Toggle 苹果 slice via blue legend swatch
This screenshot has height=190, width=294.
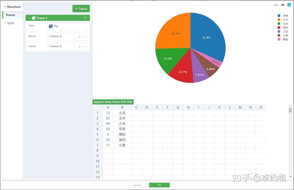tap(279, 16)
